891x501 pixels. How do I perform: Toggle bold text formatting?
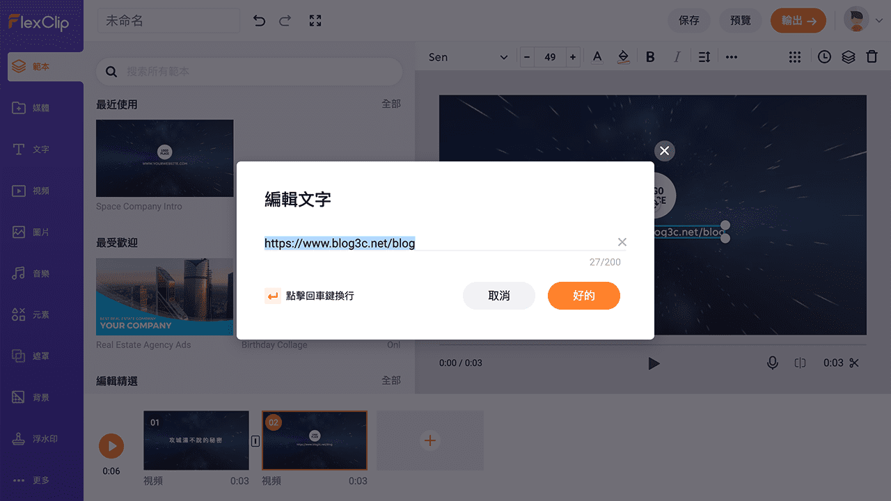click(x=649, y=56)
